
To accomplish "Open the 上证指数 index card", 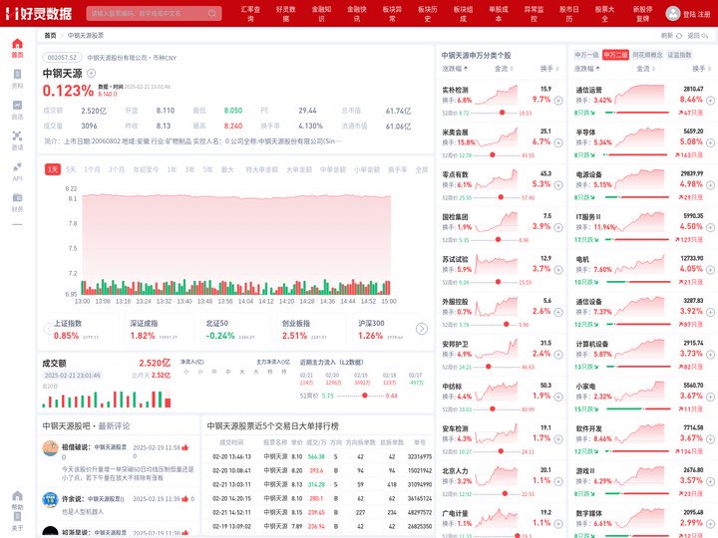I will pyautogui.click(x=82, y=330).
